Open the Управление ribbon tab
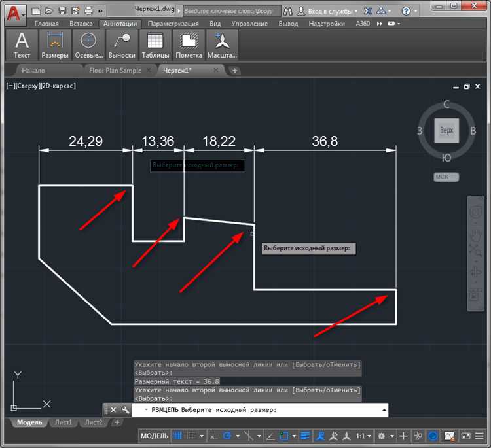This screenshot has width=491, height=448. pyautogui.click(x=249, y=24)
